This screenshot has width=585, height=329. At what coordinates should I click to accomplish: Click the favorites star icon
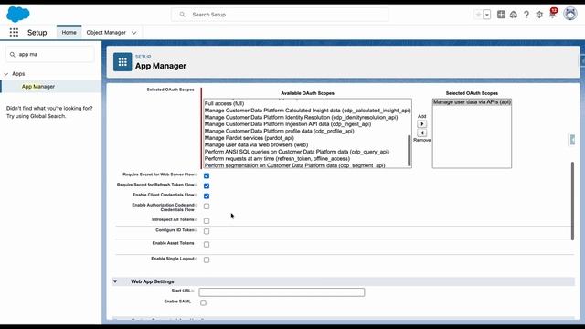pos(478,15)
